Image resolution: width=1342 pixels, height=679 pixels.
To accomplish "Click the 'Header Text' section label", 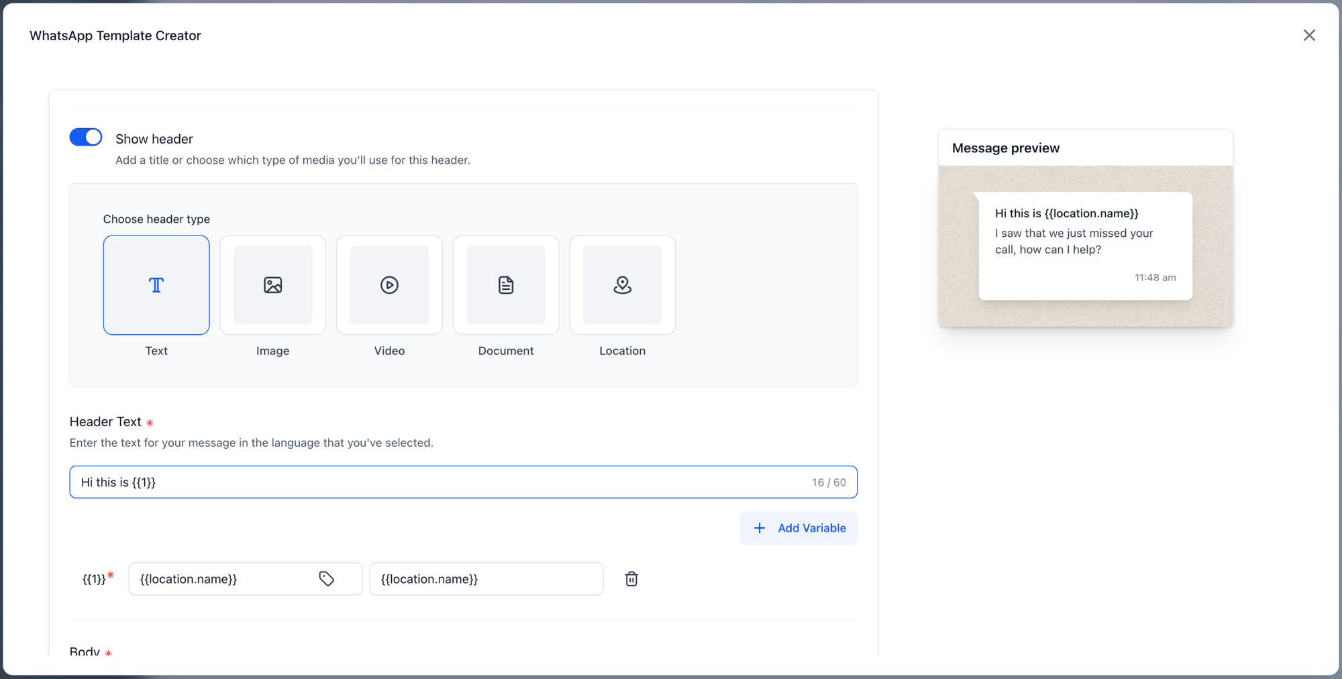I will click(105, 421).
